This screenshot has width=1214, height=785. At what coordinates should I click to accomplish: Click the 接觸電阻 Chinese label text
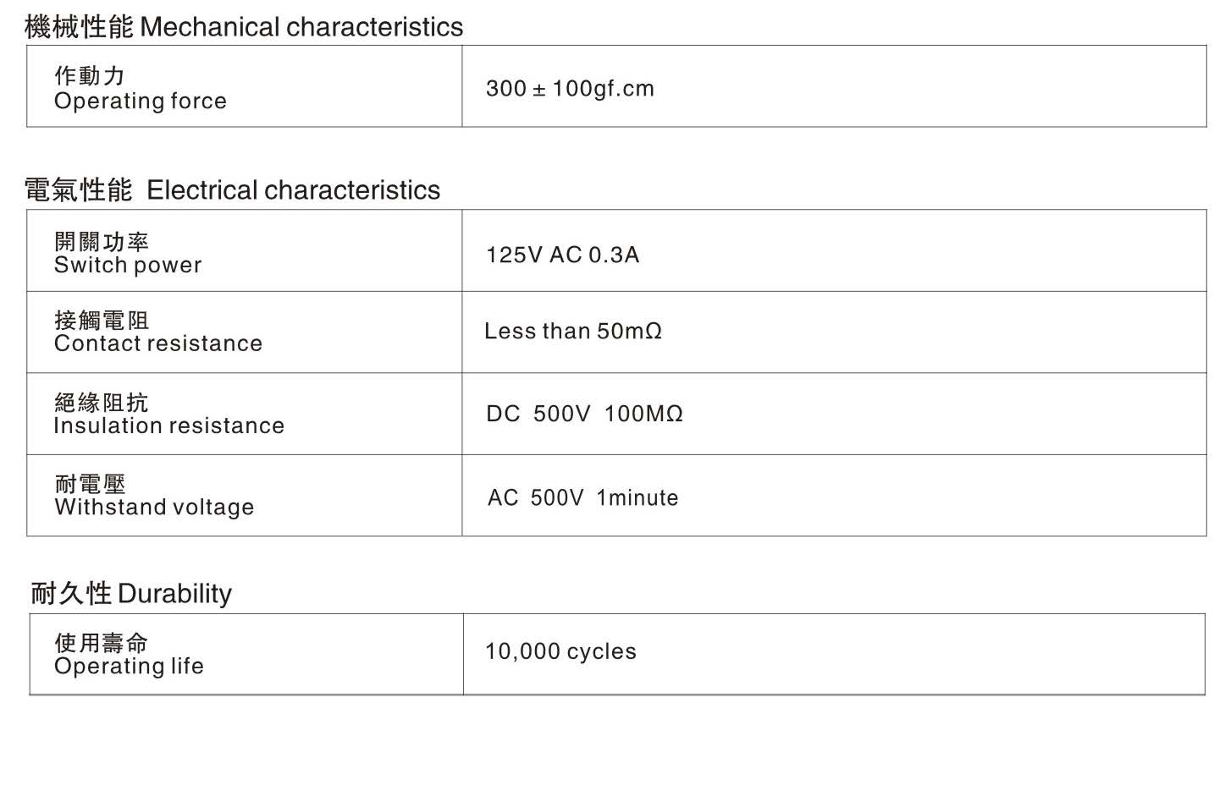coord(102,320)
